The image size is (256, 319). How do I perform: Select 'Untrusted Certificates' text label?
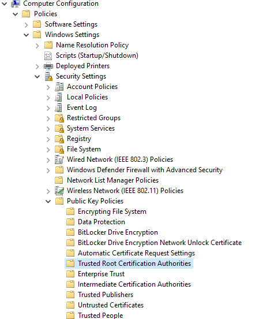111,305
